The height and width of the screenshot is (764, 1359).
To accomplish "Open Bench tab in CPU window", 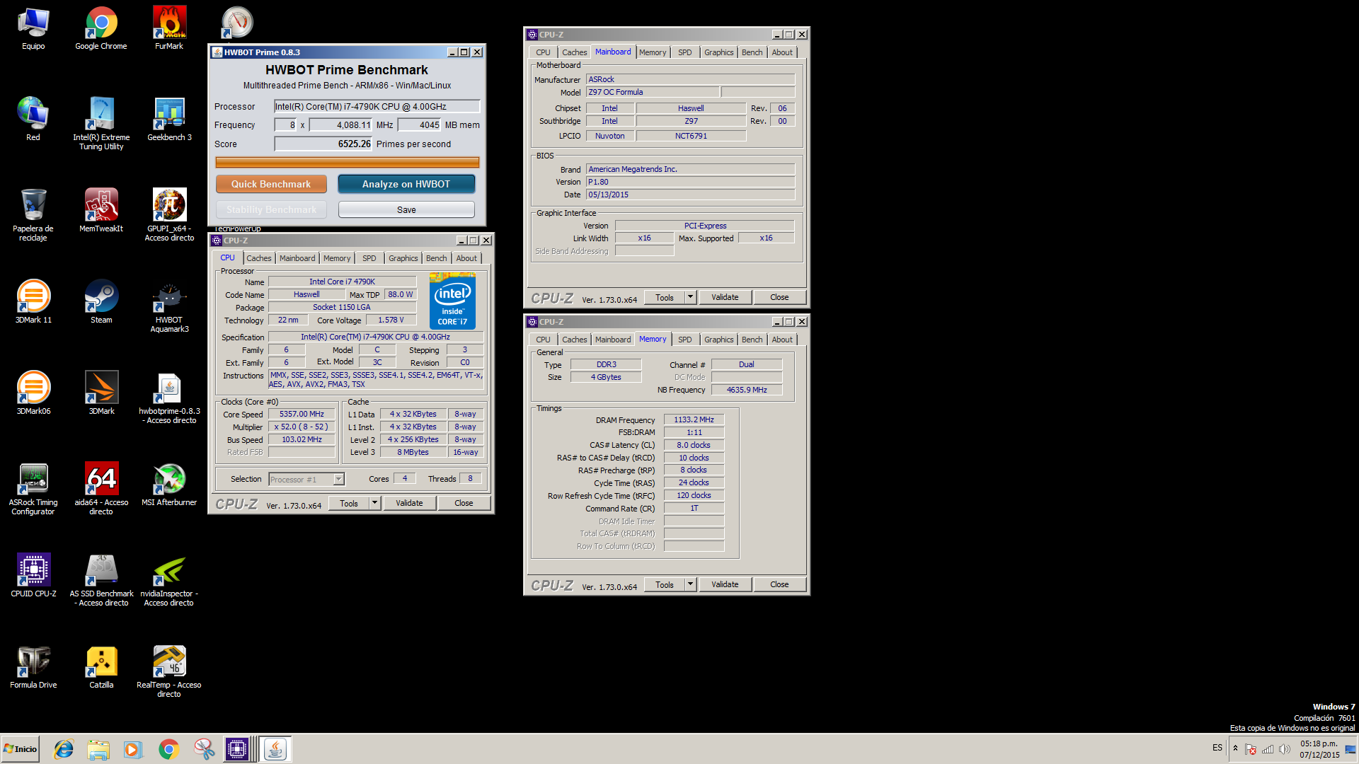I will (x=436, y=258).
